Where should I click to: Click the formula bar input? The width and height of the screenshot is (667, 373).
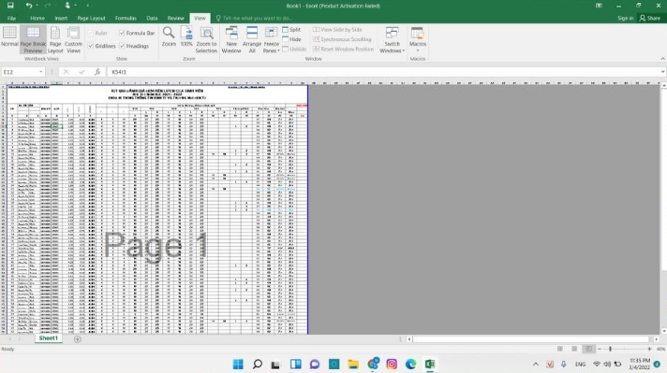click(x=383, y=72)
